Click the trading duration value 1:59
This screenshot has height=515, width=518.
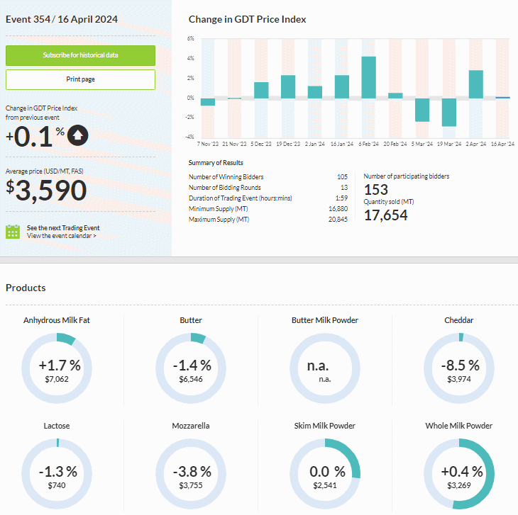[341, 198]
